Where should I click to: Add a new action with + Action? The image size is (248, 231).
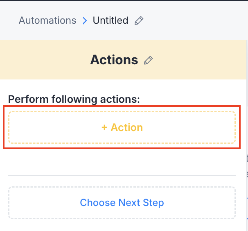pos(122,127)
